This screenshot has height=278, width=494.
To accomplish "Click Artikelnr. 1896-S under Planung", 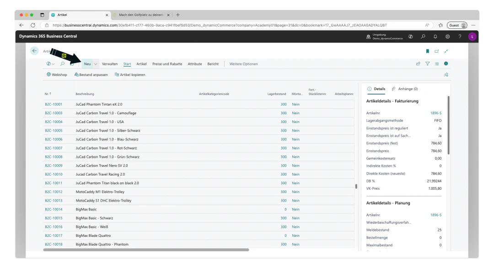I will 436,215.
